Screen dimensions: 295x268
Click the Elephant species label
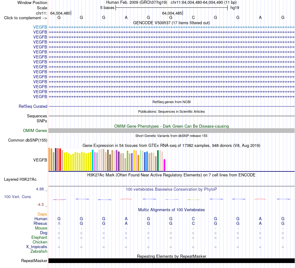39,237
